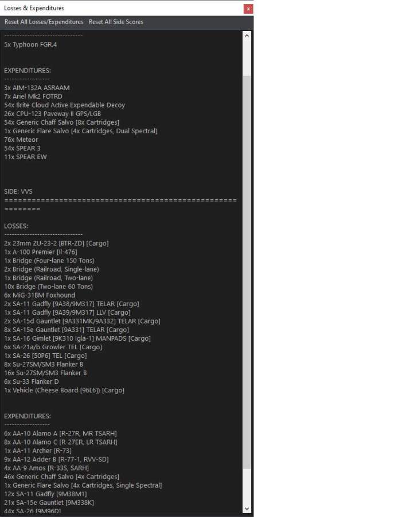Click the 76x Meteor expenditure line
Screen dimensions: 406x517
tap(21, 140)
